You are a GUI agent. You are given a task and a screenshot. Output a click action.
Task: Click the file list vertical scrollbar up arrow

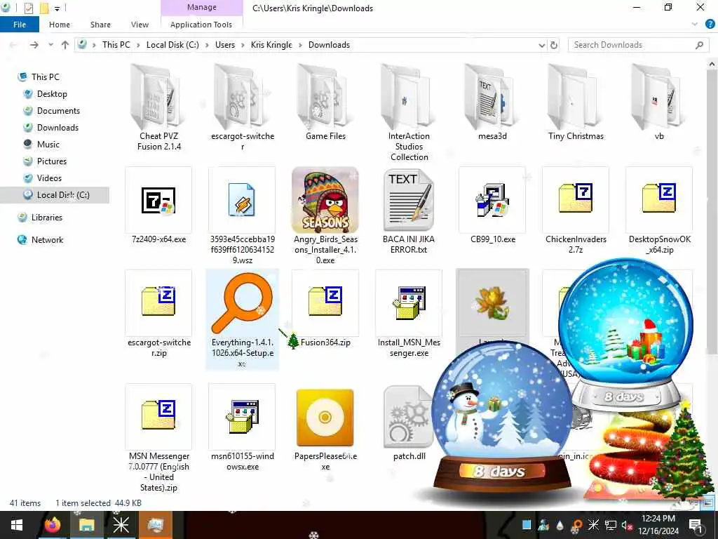pos(712,65)
